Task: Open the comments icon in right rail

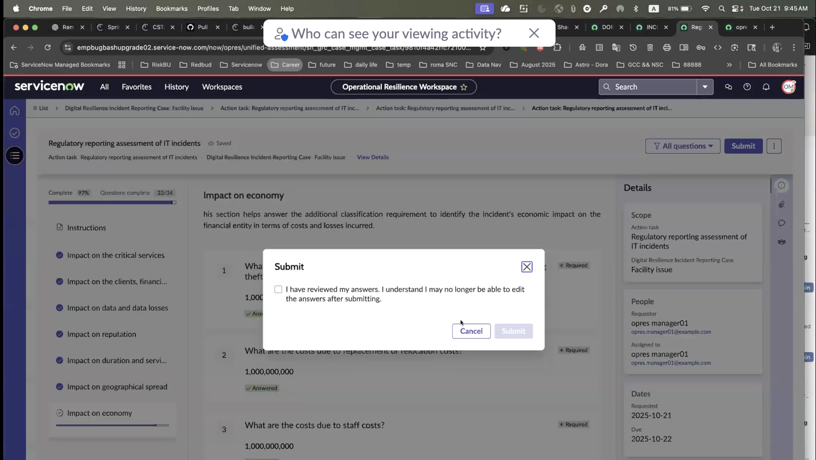Action: (781, 223)
